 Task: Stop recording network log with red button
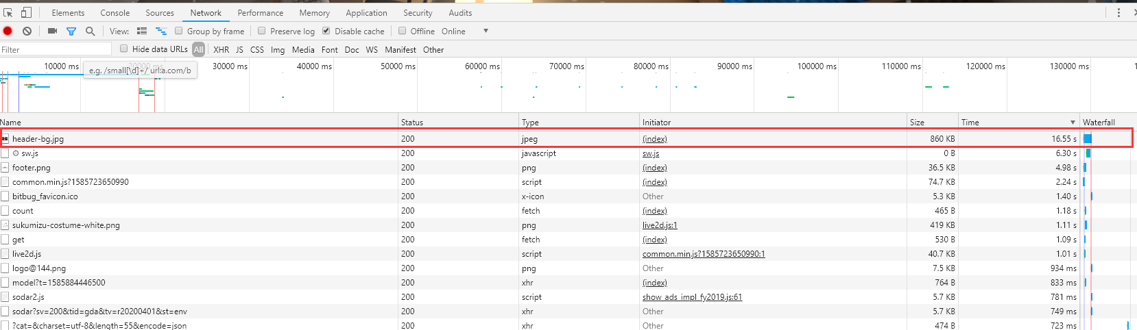point(8,31)
